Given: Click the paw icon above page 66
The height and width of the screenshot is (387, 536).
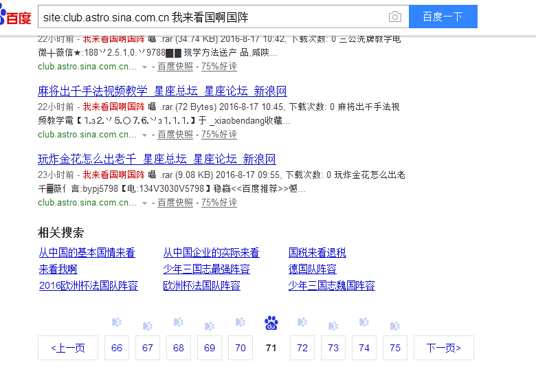Looking at the screenshot, I should point(117,322).
